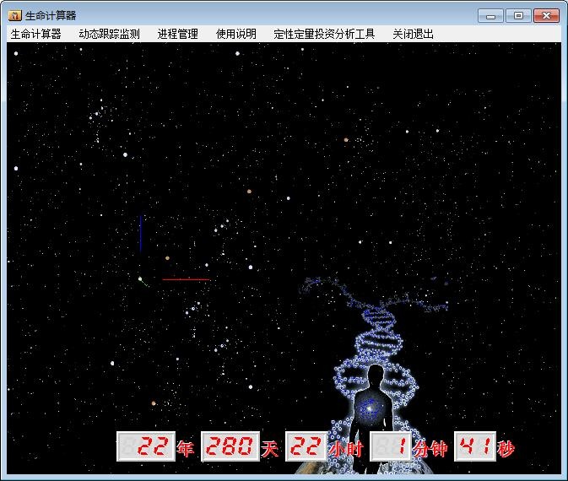This screenshot has height=481, width=568.
Task: Open the 使用说明 menu
Action: (x=236, y=34)
